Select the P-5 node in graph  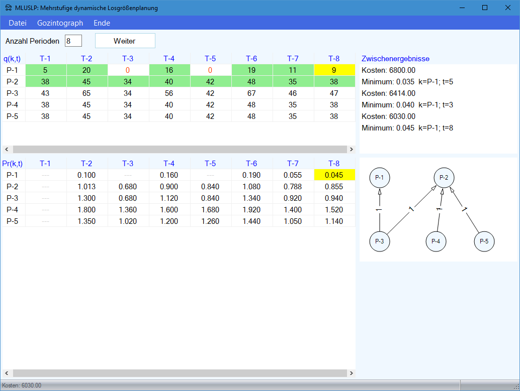[484, 241]
